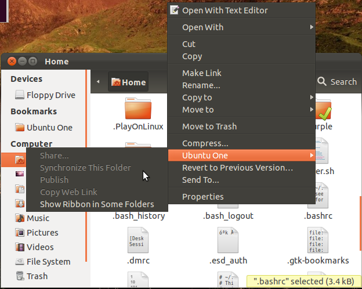362x289 pixels.
Task: Select the .dmrc file icon
Action: (138, 240)
